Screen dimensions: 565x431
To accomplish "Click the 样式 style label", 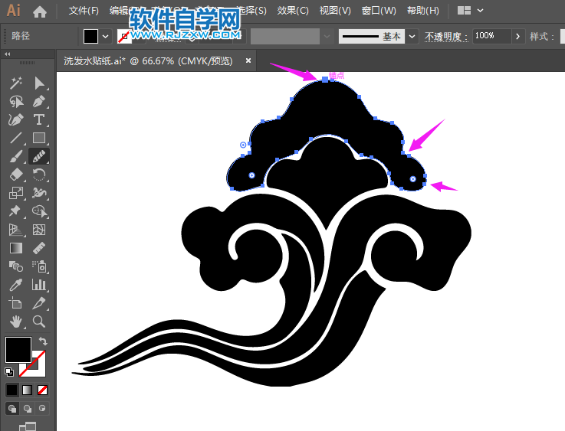I will click(x=541, y=36).
